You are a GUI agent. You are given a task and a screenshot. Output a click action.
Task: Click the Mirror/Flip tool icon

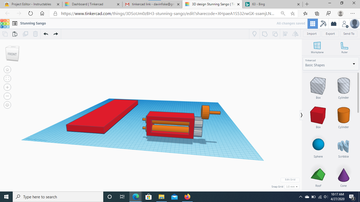295,34
